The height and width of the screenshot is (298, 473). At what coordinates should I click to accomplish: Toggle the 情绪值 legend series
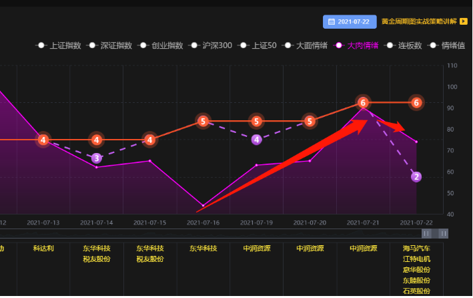(x=452, y=45)
